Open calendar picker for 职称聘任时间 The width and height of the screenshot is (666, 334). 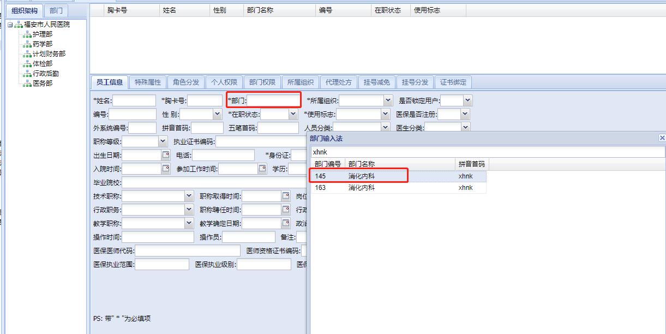(285, 210)
